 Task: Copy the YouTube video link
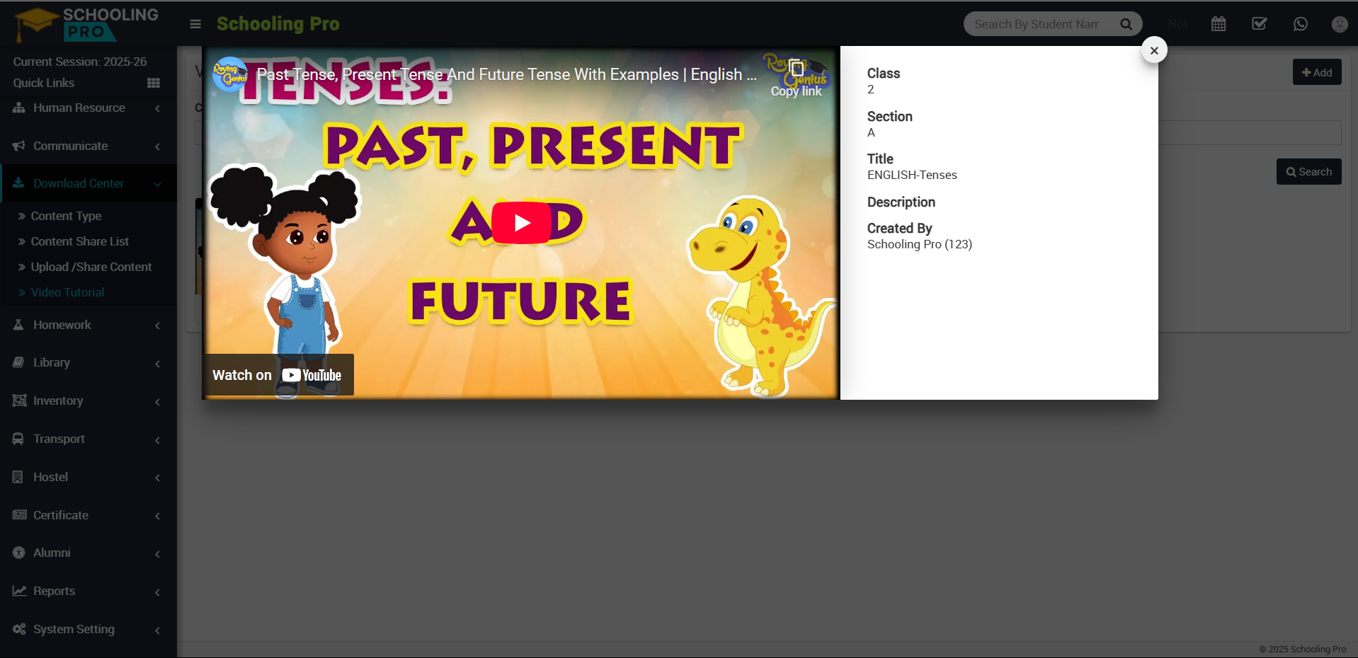797,79
